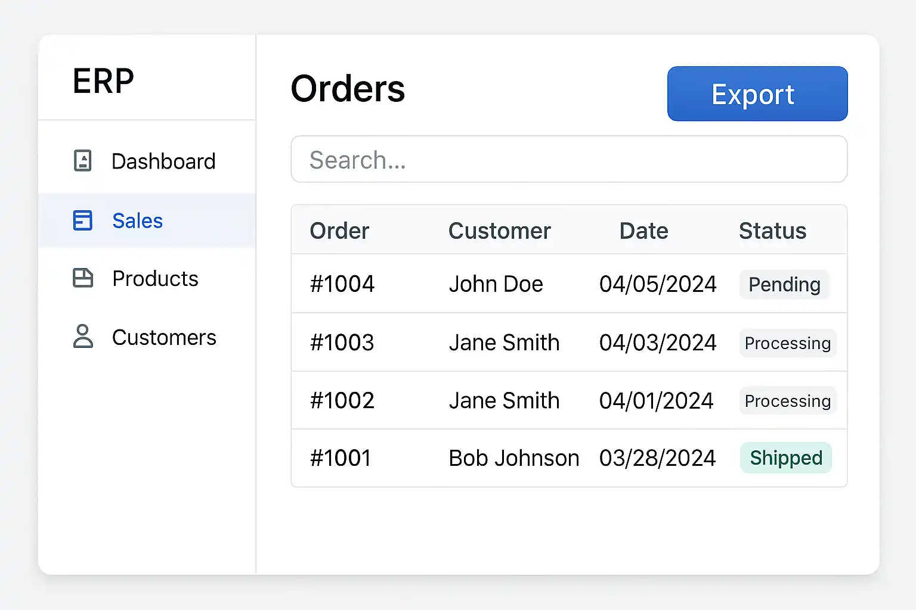
Task: Click the Sales sidebar icon
Action: click(83, 220)
